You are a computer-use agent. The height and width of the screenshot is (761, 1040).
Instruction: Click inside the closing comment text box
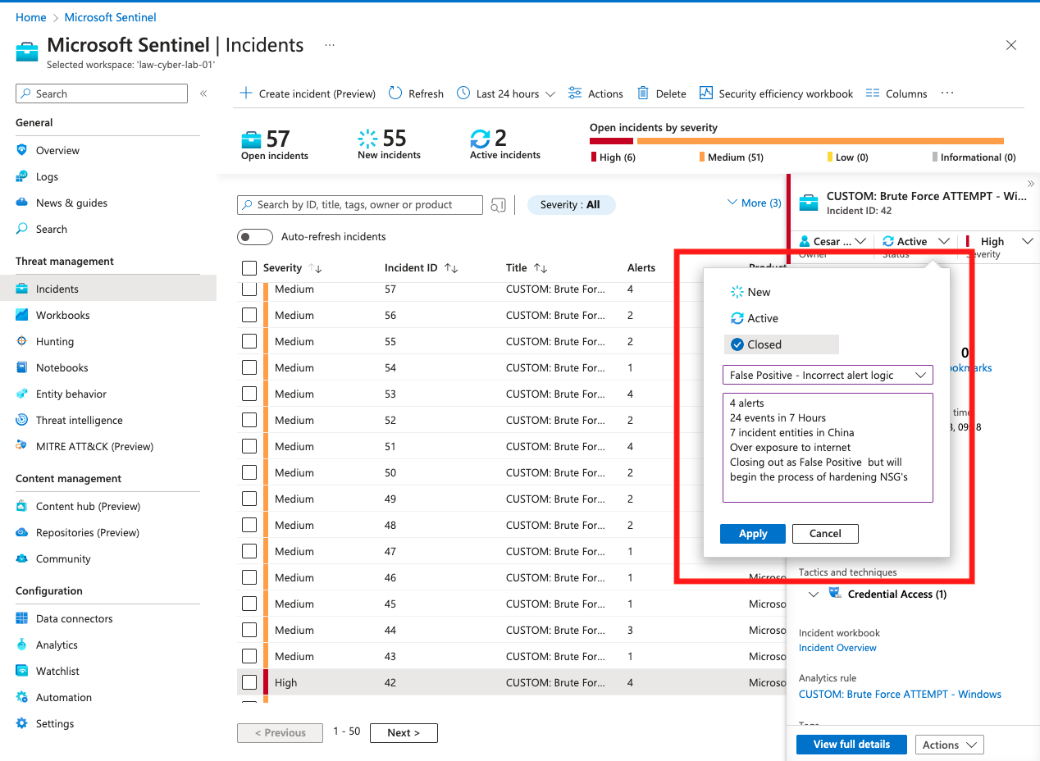point(828,447)
